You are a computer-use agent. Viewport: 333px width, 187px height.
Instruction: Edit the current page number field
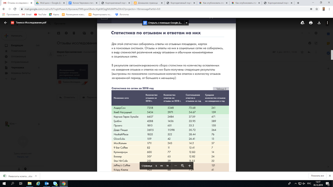156,166
